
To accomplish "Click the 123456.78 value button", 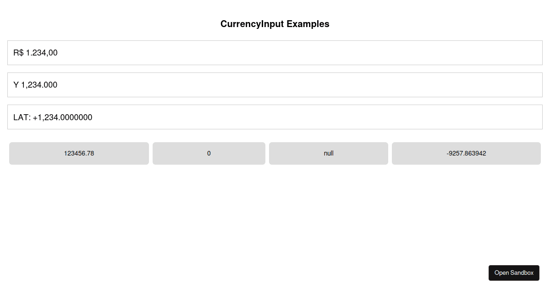I will [79, 153].
